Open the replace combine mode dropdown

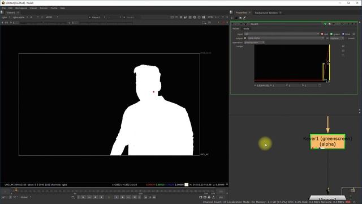pyautogui.click(x=337, y=38)
